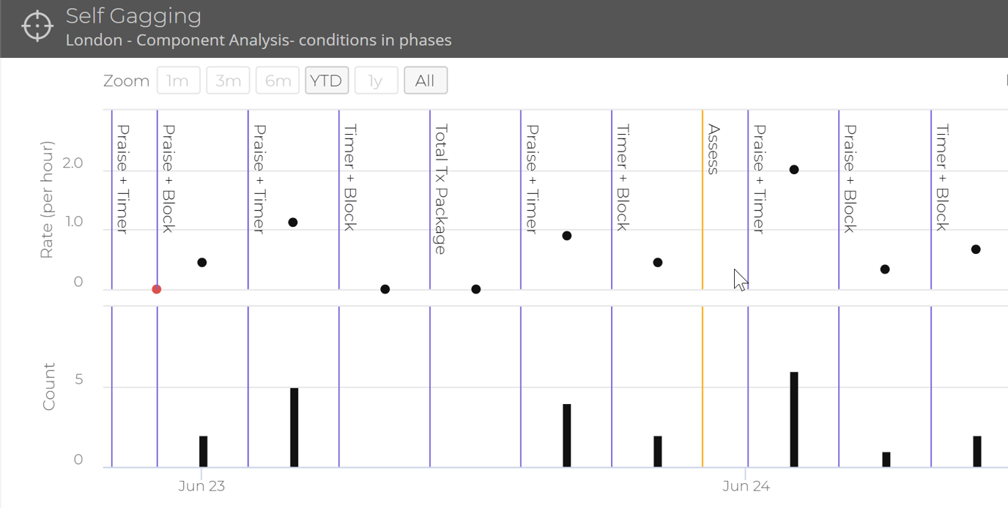Image resolution: width=1008 pixels, height=508 pixels.
Task: Click the red highlighted data point
Action: 156,289
